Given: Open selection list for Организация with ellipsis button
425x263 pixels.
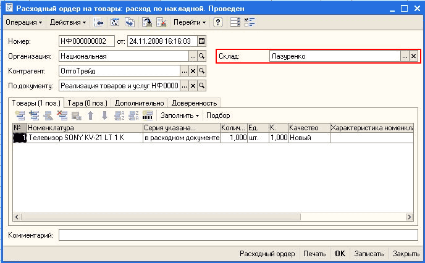Looking at the screenshot, I should click(x=193, y=56).
